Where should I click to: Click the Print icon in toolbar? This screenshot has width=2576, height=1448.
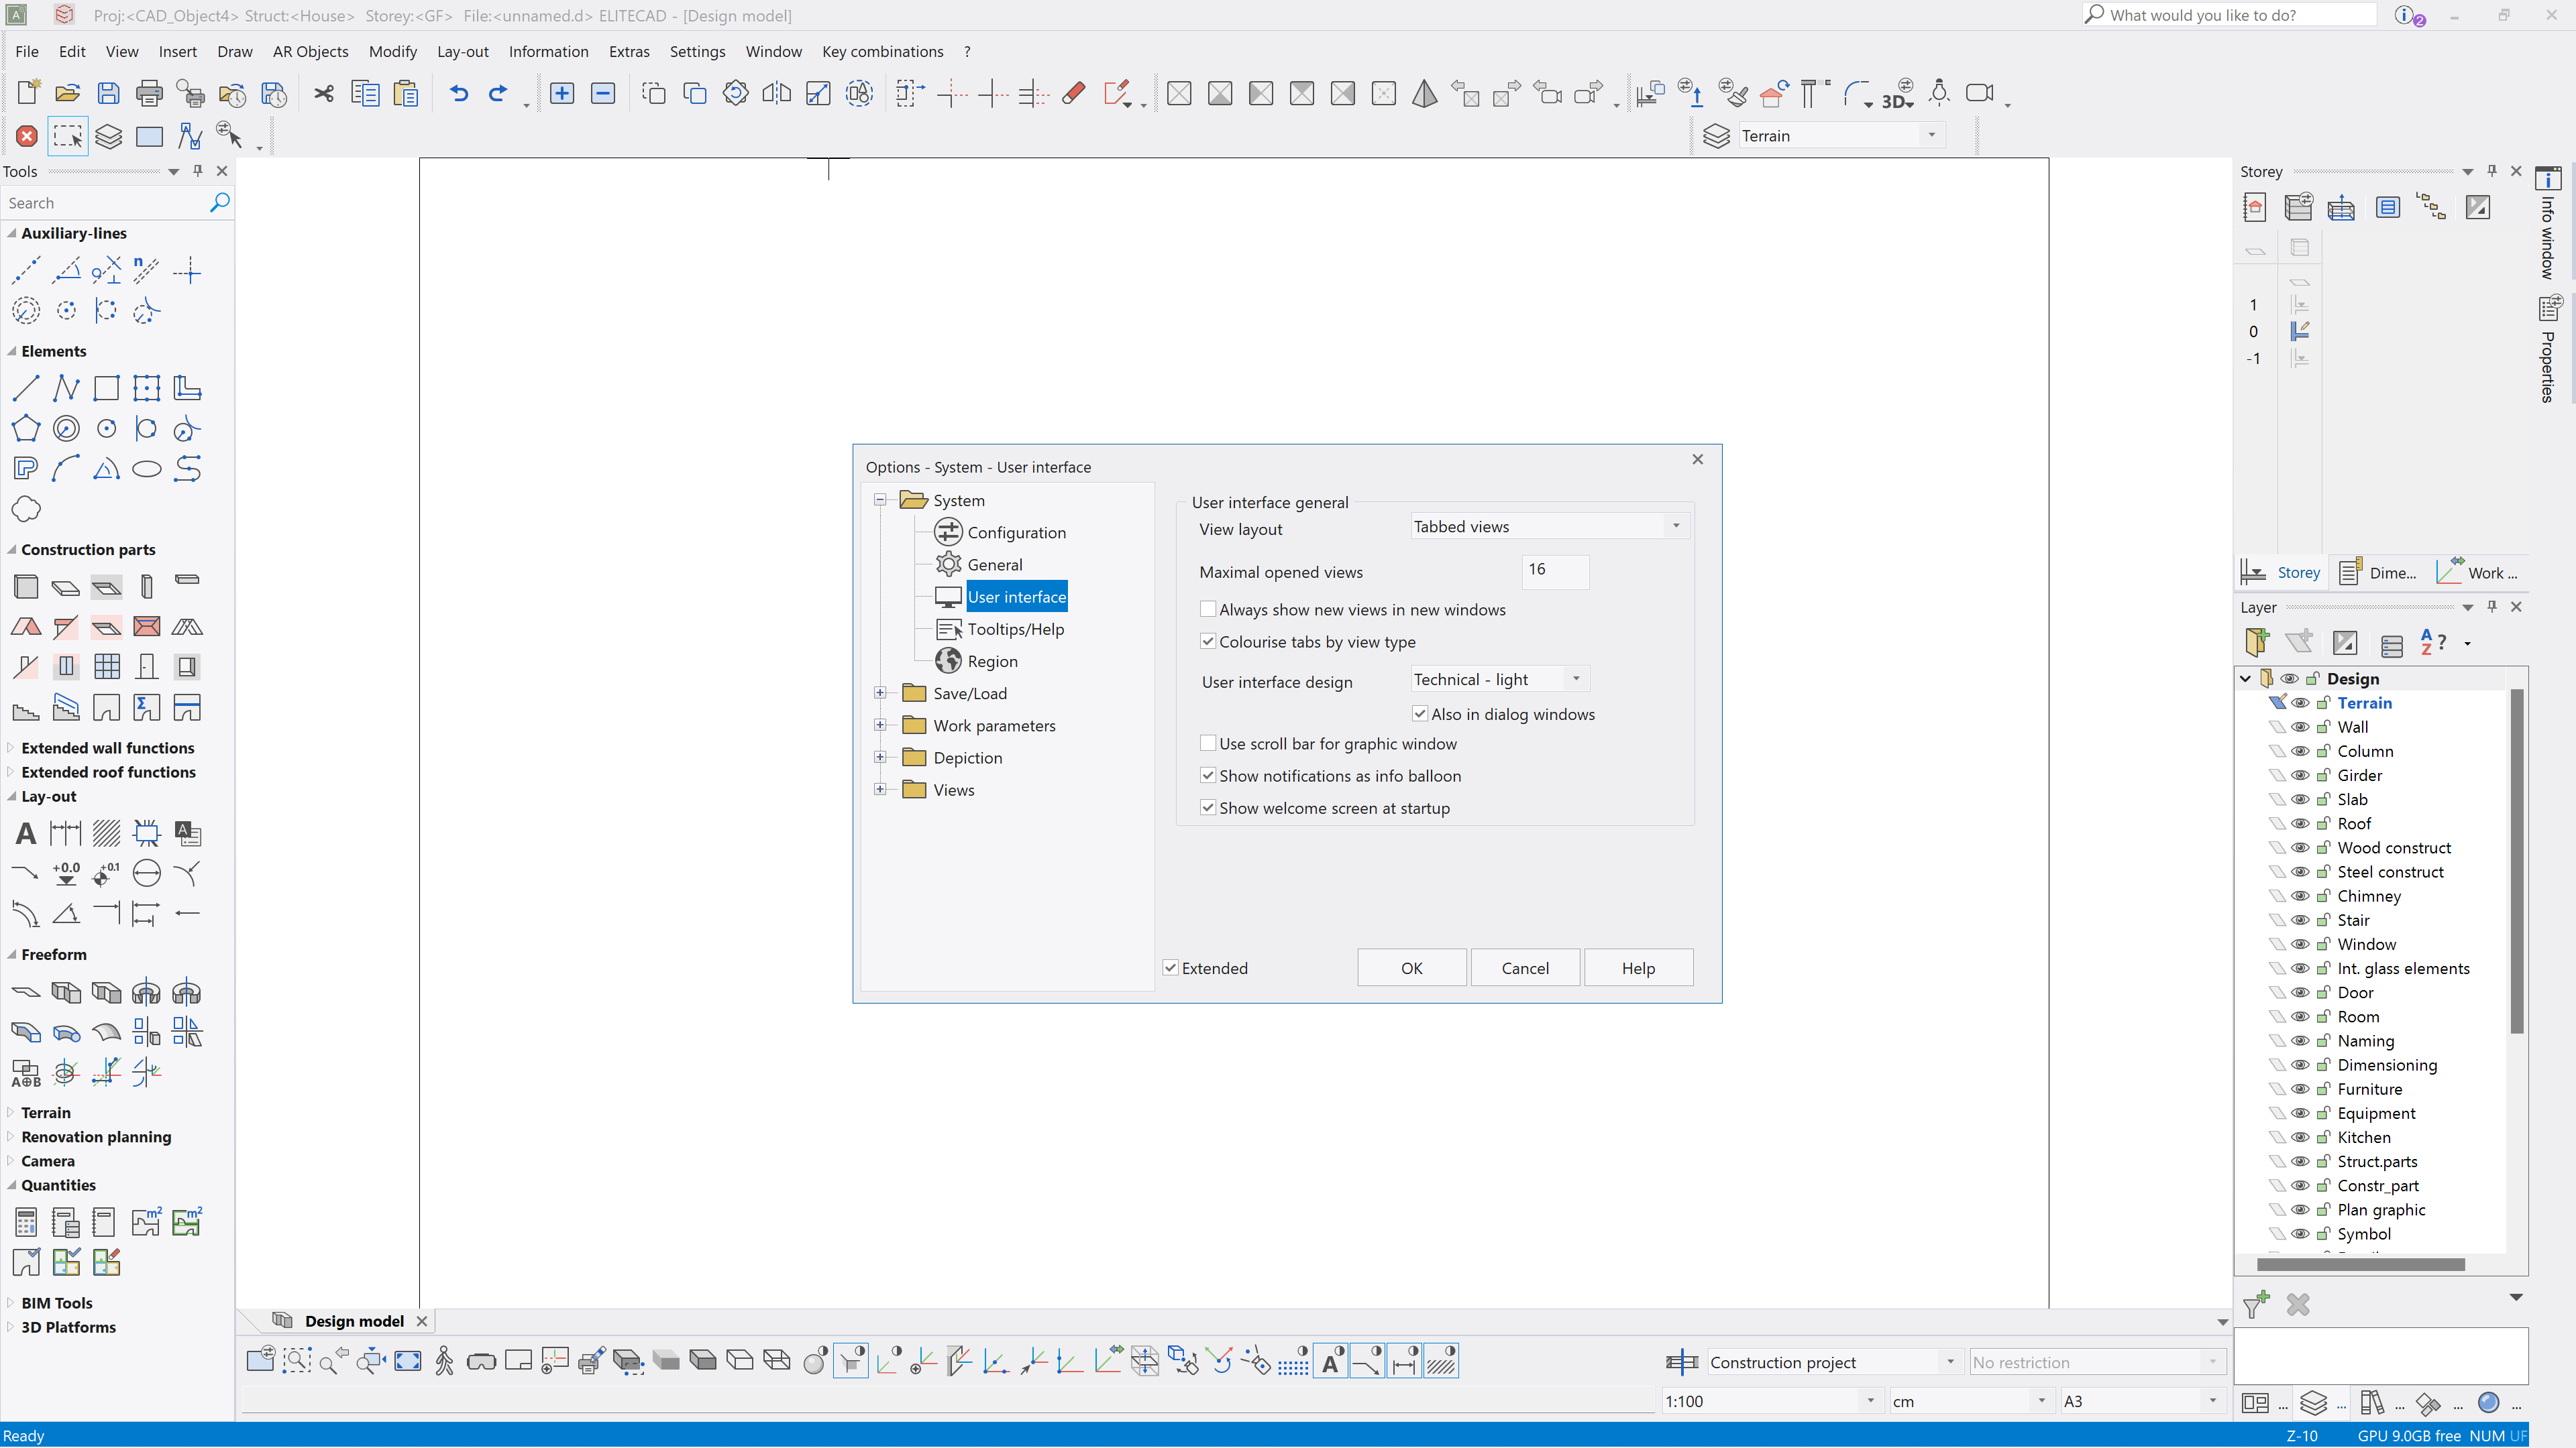pos(149,93)
